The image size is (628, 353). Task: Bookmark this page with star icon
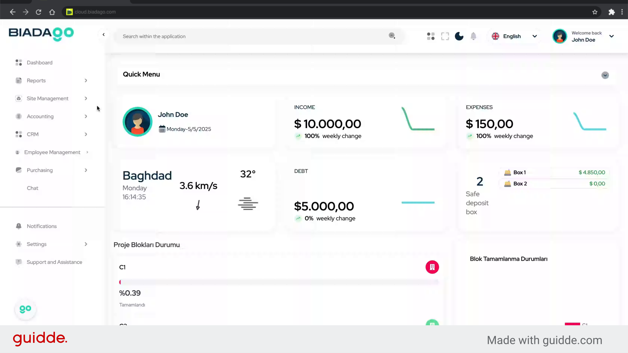tap(595, 12)
